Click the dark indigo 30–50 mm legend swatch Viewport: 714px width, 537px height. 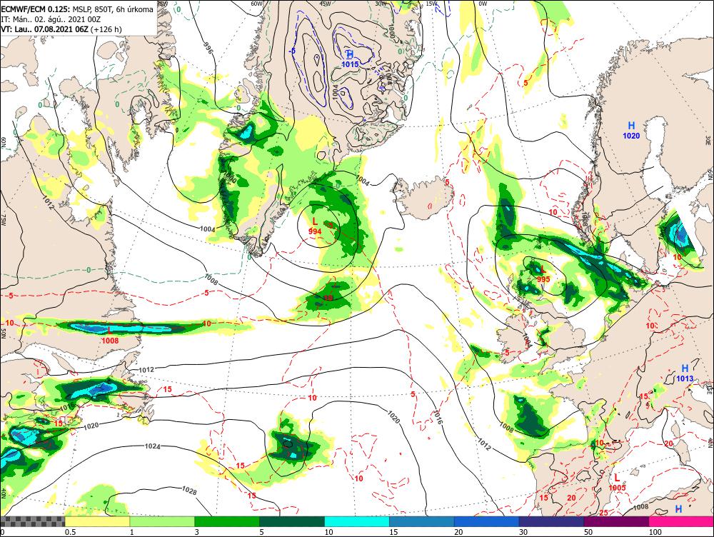[x=551, y=521]
